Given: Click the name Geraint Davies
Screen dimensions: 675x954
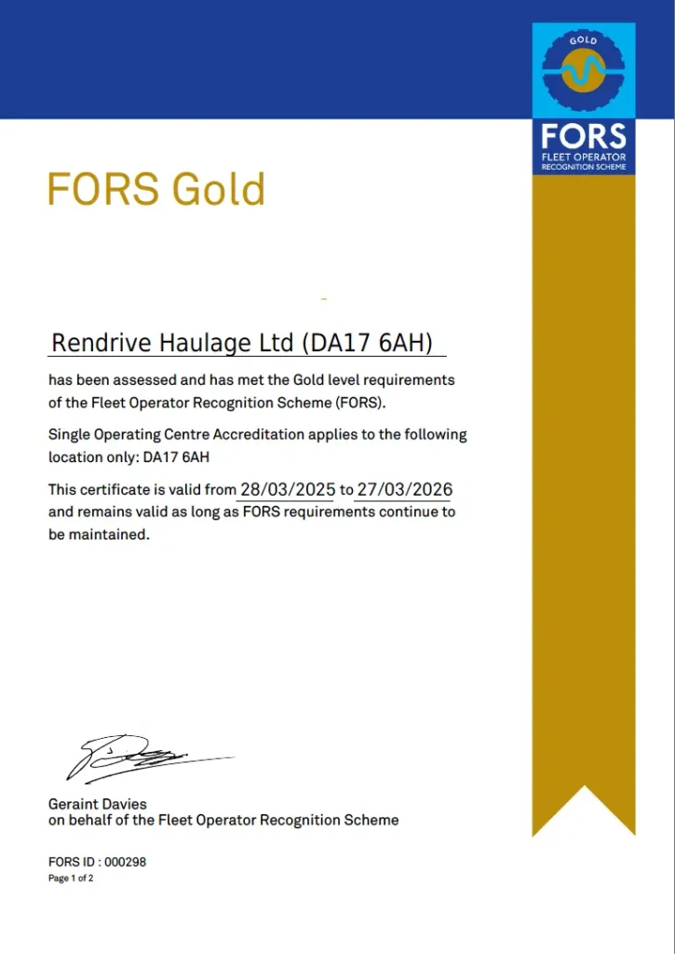Looking at the screenshot, I should pyautogui.click(x=97, y=803).
